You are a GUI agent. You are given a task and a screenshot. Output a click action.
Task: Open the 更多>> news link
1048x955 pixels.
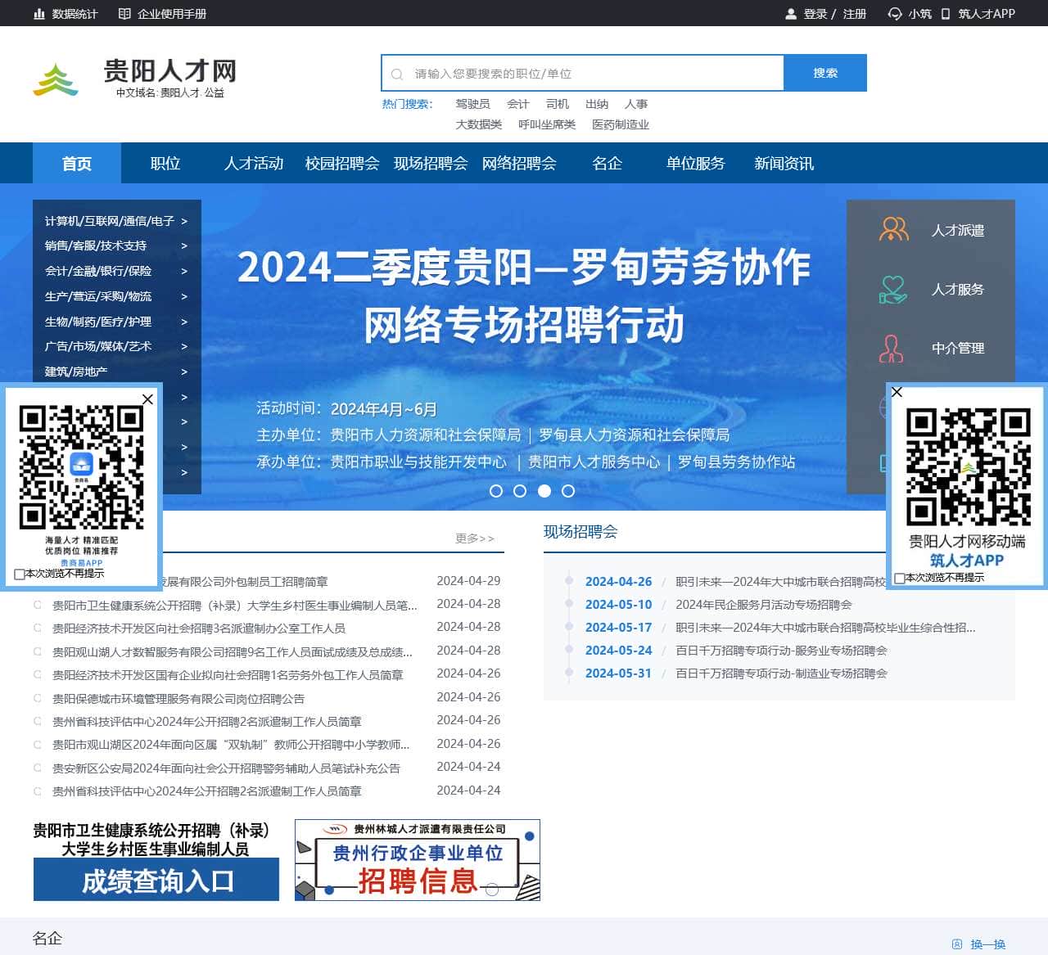475,538
